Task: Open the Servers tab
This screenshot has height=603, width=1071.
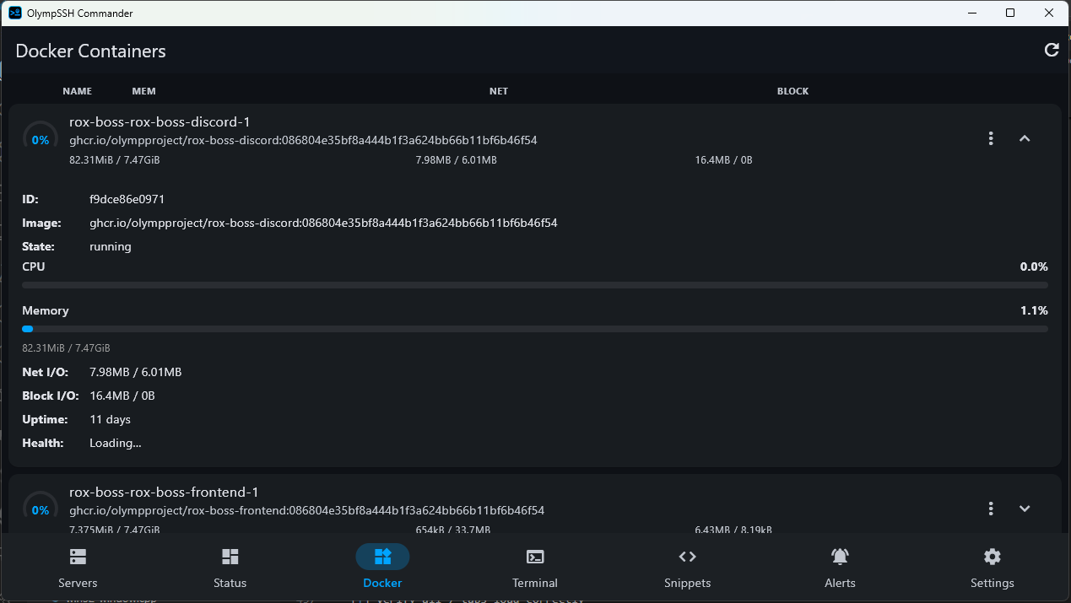Action: [x=78, y=567]
